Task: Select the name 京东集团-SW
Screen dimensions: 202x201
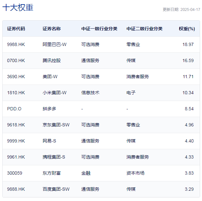Action: [x=56, y=125]
